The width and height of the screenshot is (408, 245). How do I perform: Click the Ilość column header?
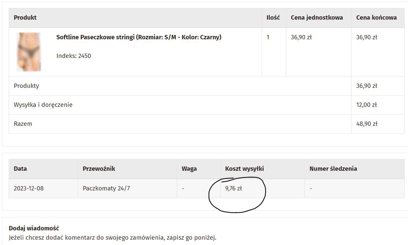click(273, 17)
